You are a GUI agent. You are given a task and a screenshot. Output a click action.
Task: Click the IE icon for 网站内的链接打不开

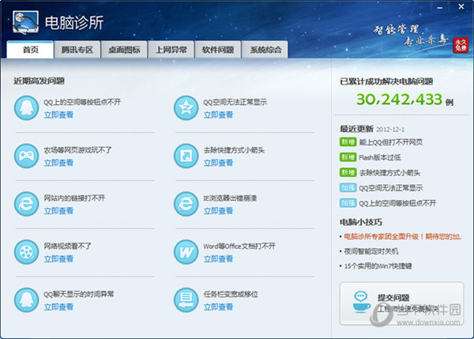coord(26,204)
